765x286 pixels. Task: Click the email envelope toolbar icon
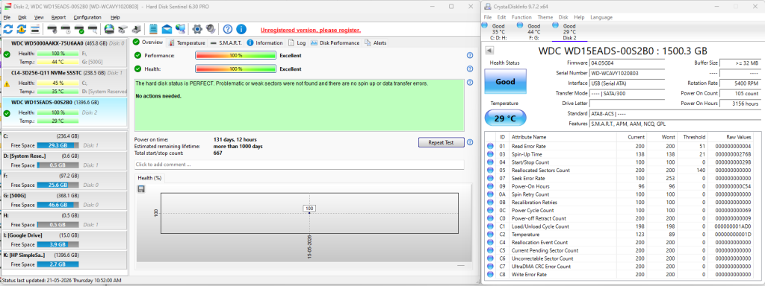(x=167, y=29)
